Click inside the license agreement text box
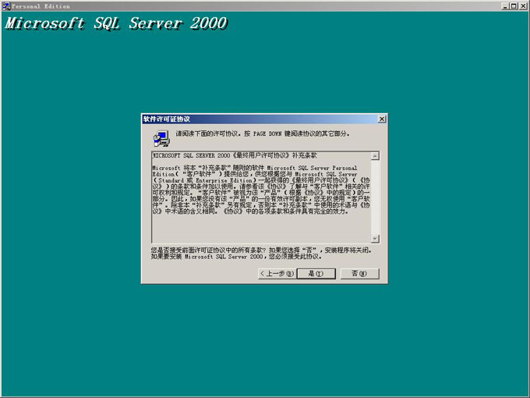This screenshot has height=398, width=530. pyautogui.click(x=261, y=197)
